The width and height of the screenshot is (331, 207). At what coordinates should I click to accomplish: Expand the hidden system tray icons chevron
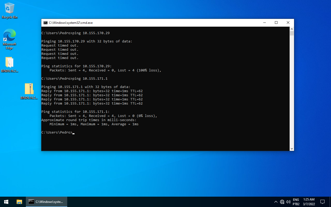click(x=276, y=202)
